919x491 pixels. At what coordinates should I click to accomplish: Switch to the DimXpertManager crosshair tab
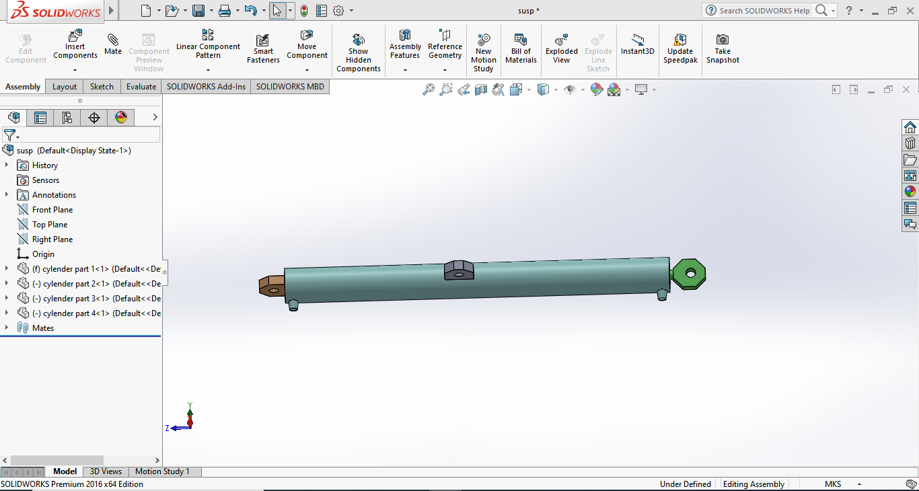(x=94, y=117)
